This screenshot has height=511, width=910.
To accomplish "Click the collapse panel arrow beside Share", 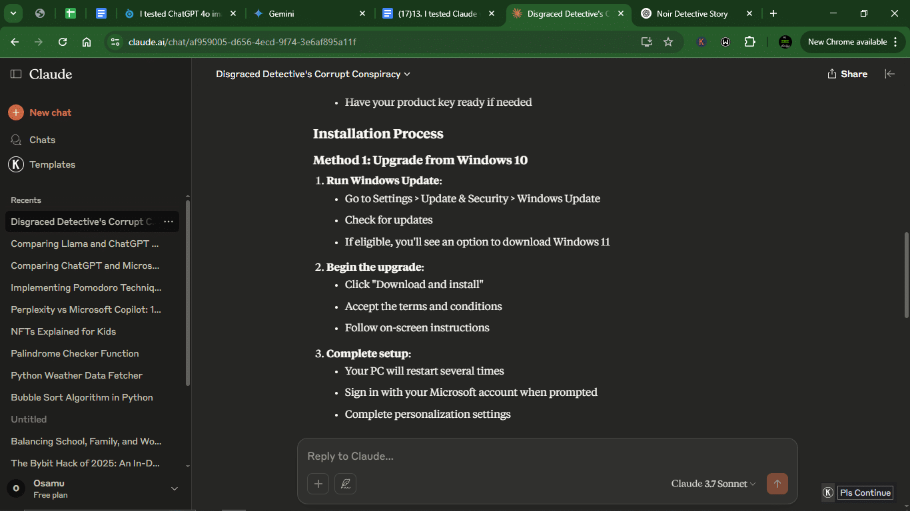I will click(x=889, y=74).
